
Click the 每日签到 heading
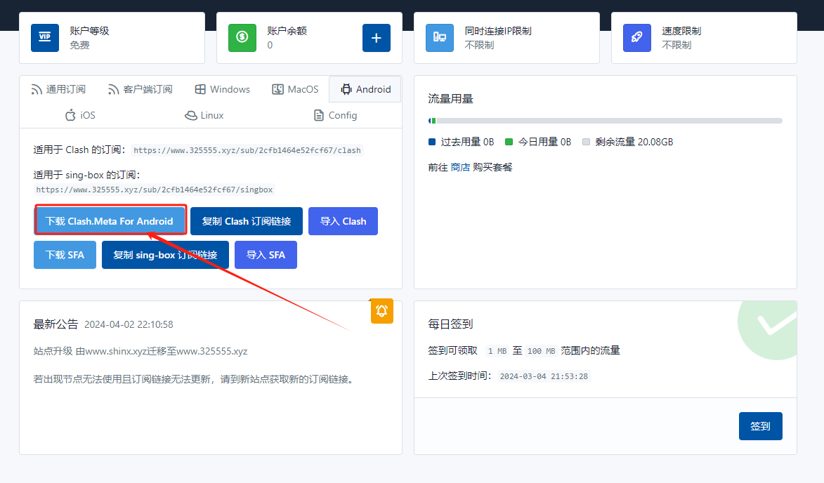click(450, 324)
